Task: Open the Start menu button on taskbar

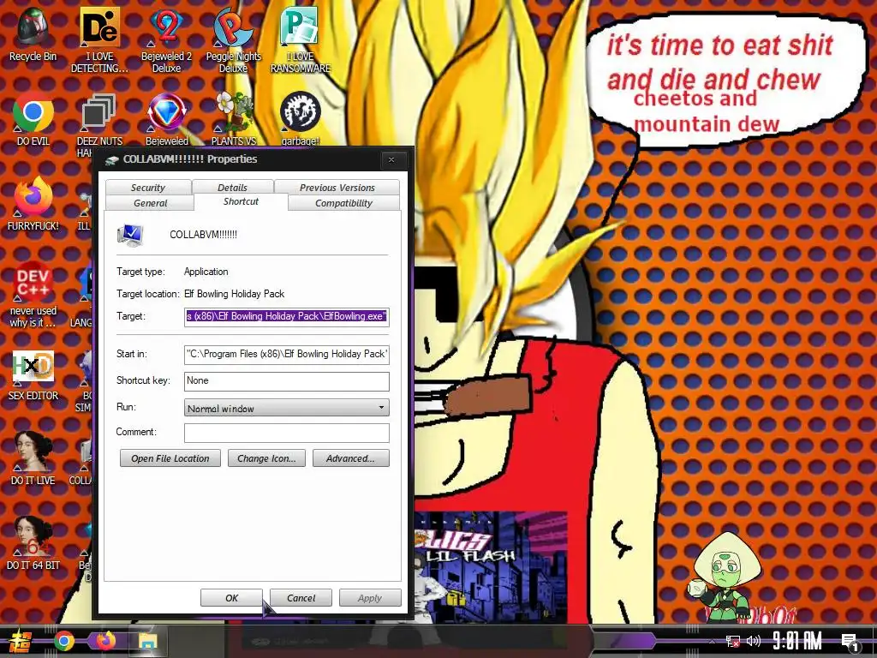Action: click(x=20, y=641)
